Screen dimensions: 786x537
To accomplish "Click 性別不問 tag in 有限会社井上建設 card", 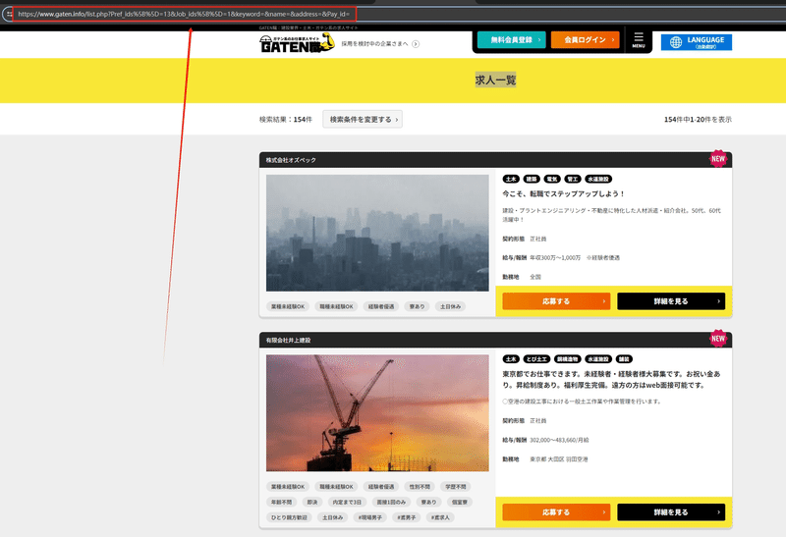I will pyautogui.click(x=420, y=487).
